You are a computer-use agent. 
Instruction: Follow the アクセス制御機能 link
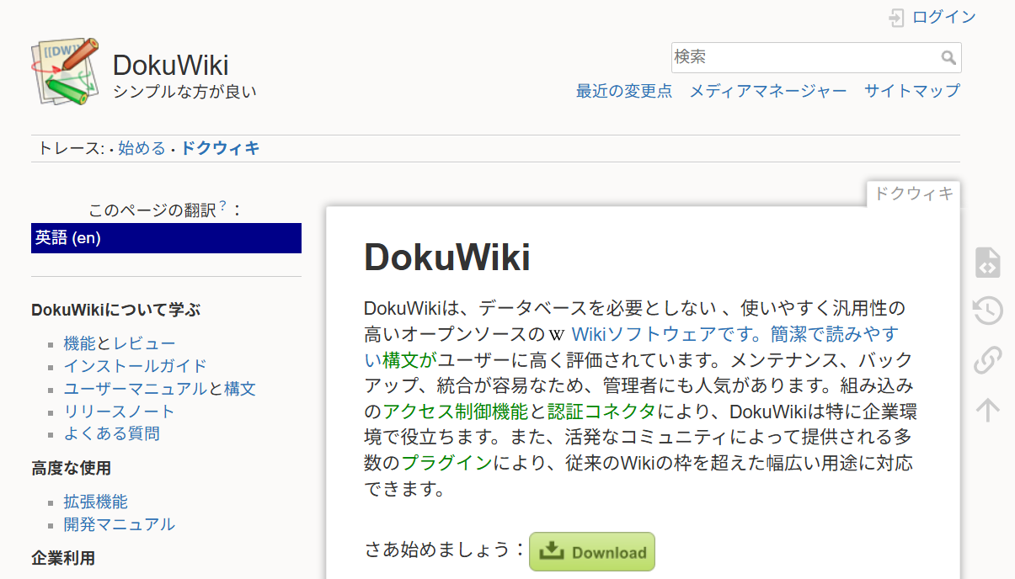pyautogui.click(x=456, y=412)
